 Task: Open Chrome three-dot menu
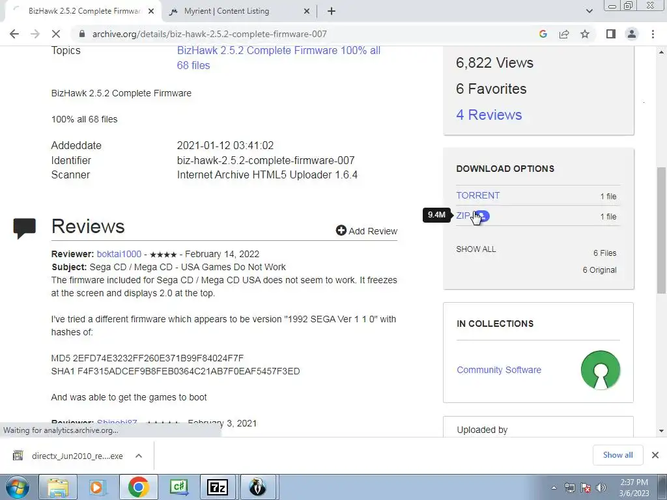pos(653,34)
